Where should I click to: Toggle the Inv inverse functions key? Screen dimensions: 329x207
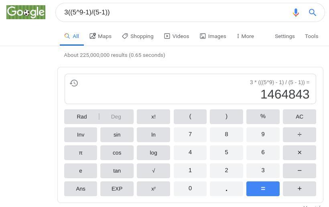click(x=81, y=135)
